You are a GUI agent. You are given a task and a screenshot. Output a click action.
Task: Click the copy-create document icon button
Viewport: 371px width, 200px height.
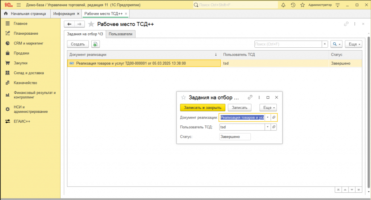(95, 44)
